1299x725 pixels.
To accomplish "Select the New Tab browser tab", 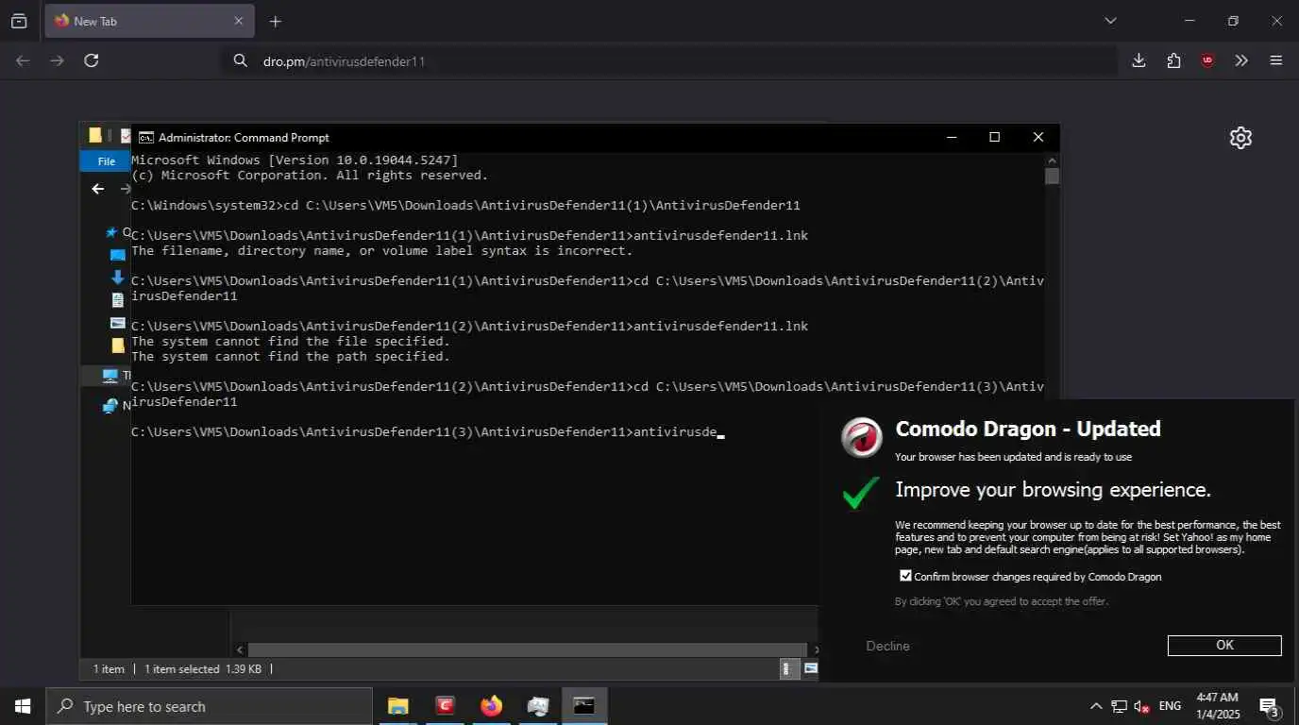I will tap(148, 21).
